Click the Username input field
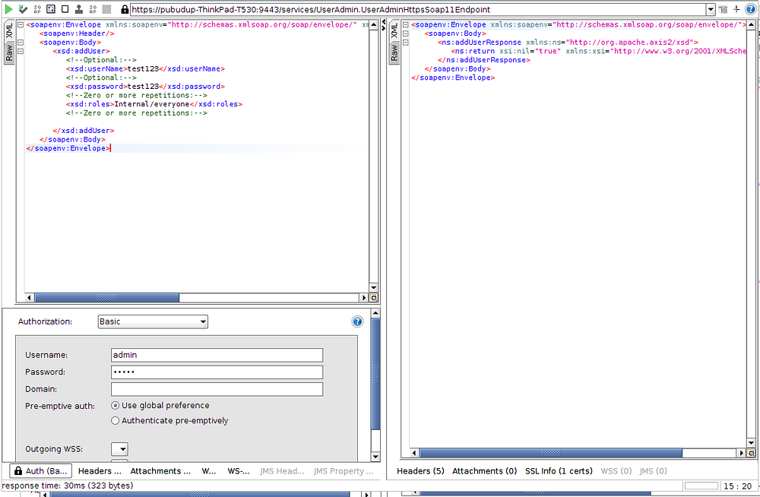Image resolution: width=760 pixels, height=497 pixels. (x=217, y=355)
